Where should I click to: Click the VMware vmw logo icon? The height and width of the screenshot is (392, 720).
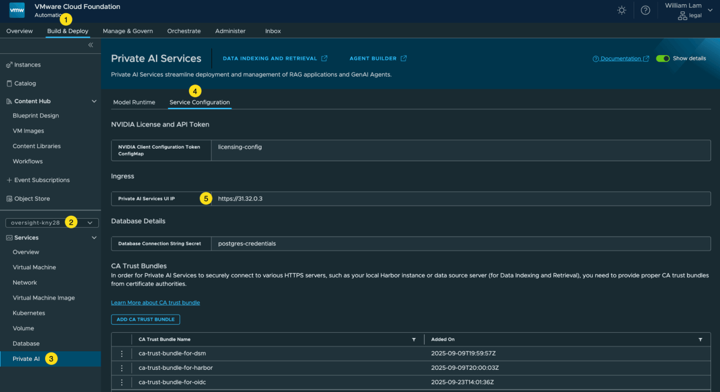[17, 10]
